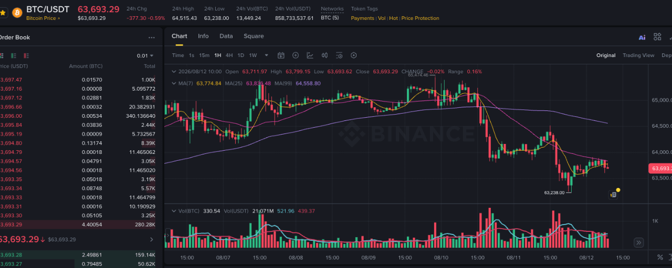
Task: Select the ask row with amount 0.01570
Action: [79, 80]
